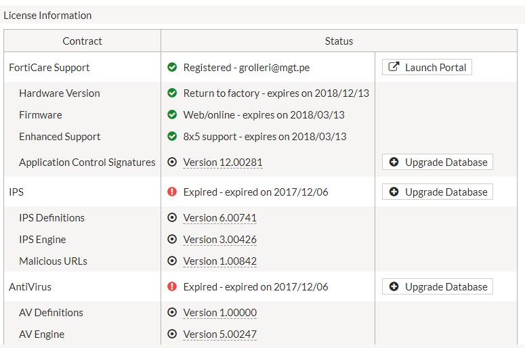Click the Status column header

coord(339,41)
